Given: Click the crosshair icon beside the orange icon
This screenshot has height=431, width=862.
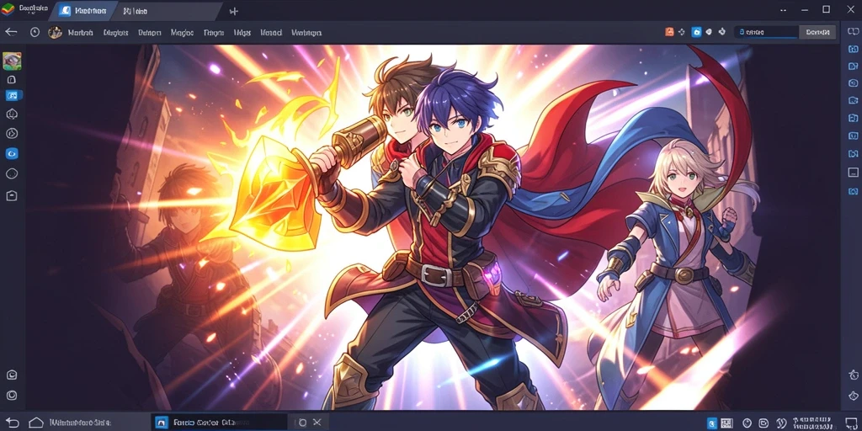Looking at the screenshot, I should pos(682,33).
